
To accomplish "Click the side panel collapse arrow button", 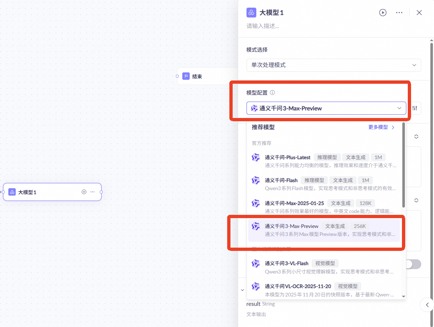I will 427,305.
